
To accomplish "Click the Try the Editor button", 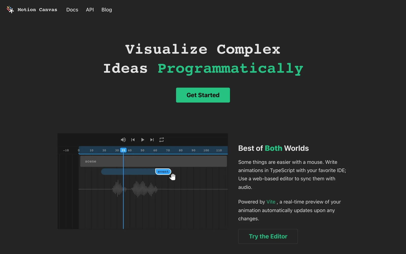I will point(268,236).
